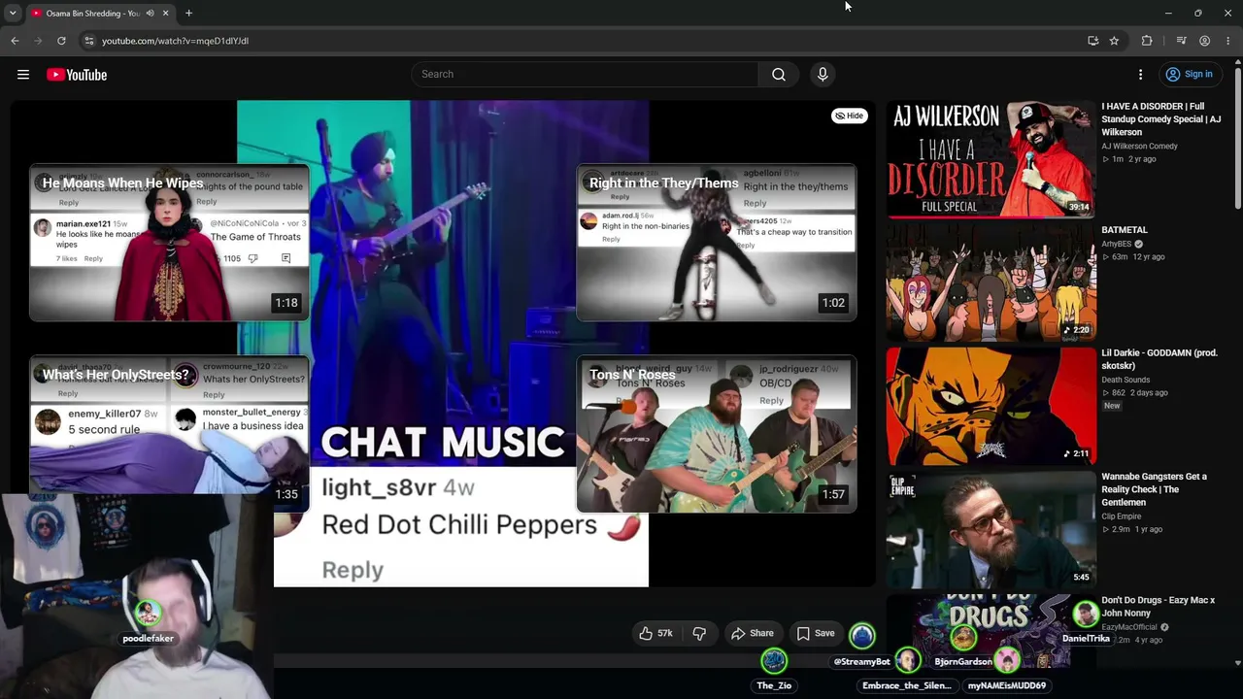This screenshot has width=1243, height=699.
Task: Like the video with 57k likes
Action: (655, 634)
